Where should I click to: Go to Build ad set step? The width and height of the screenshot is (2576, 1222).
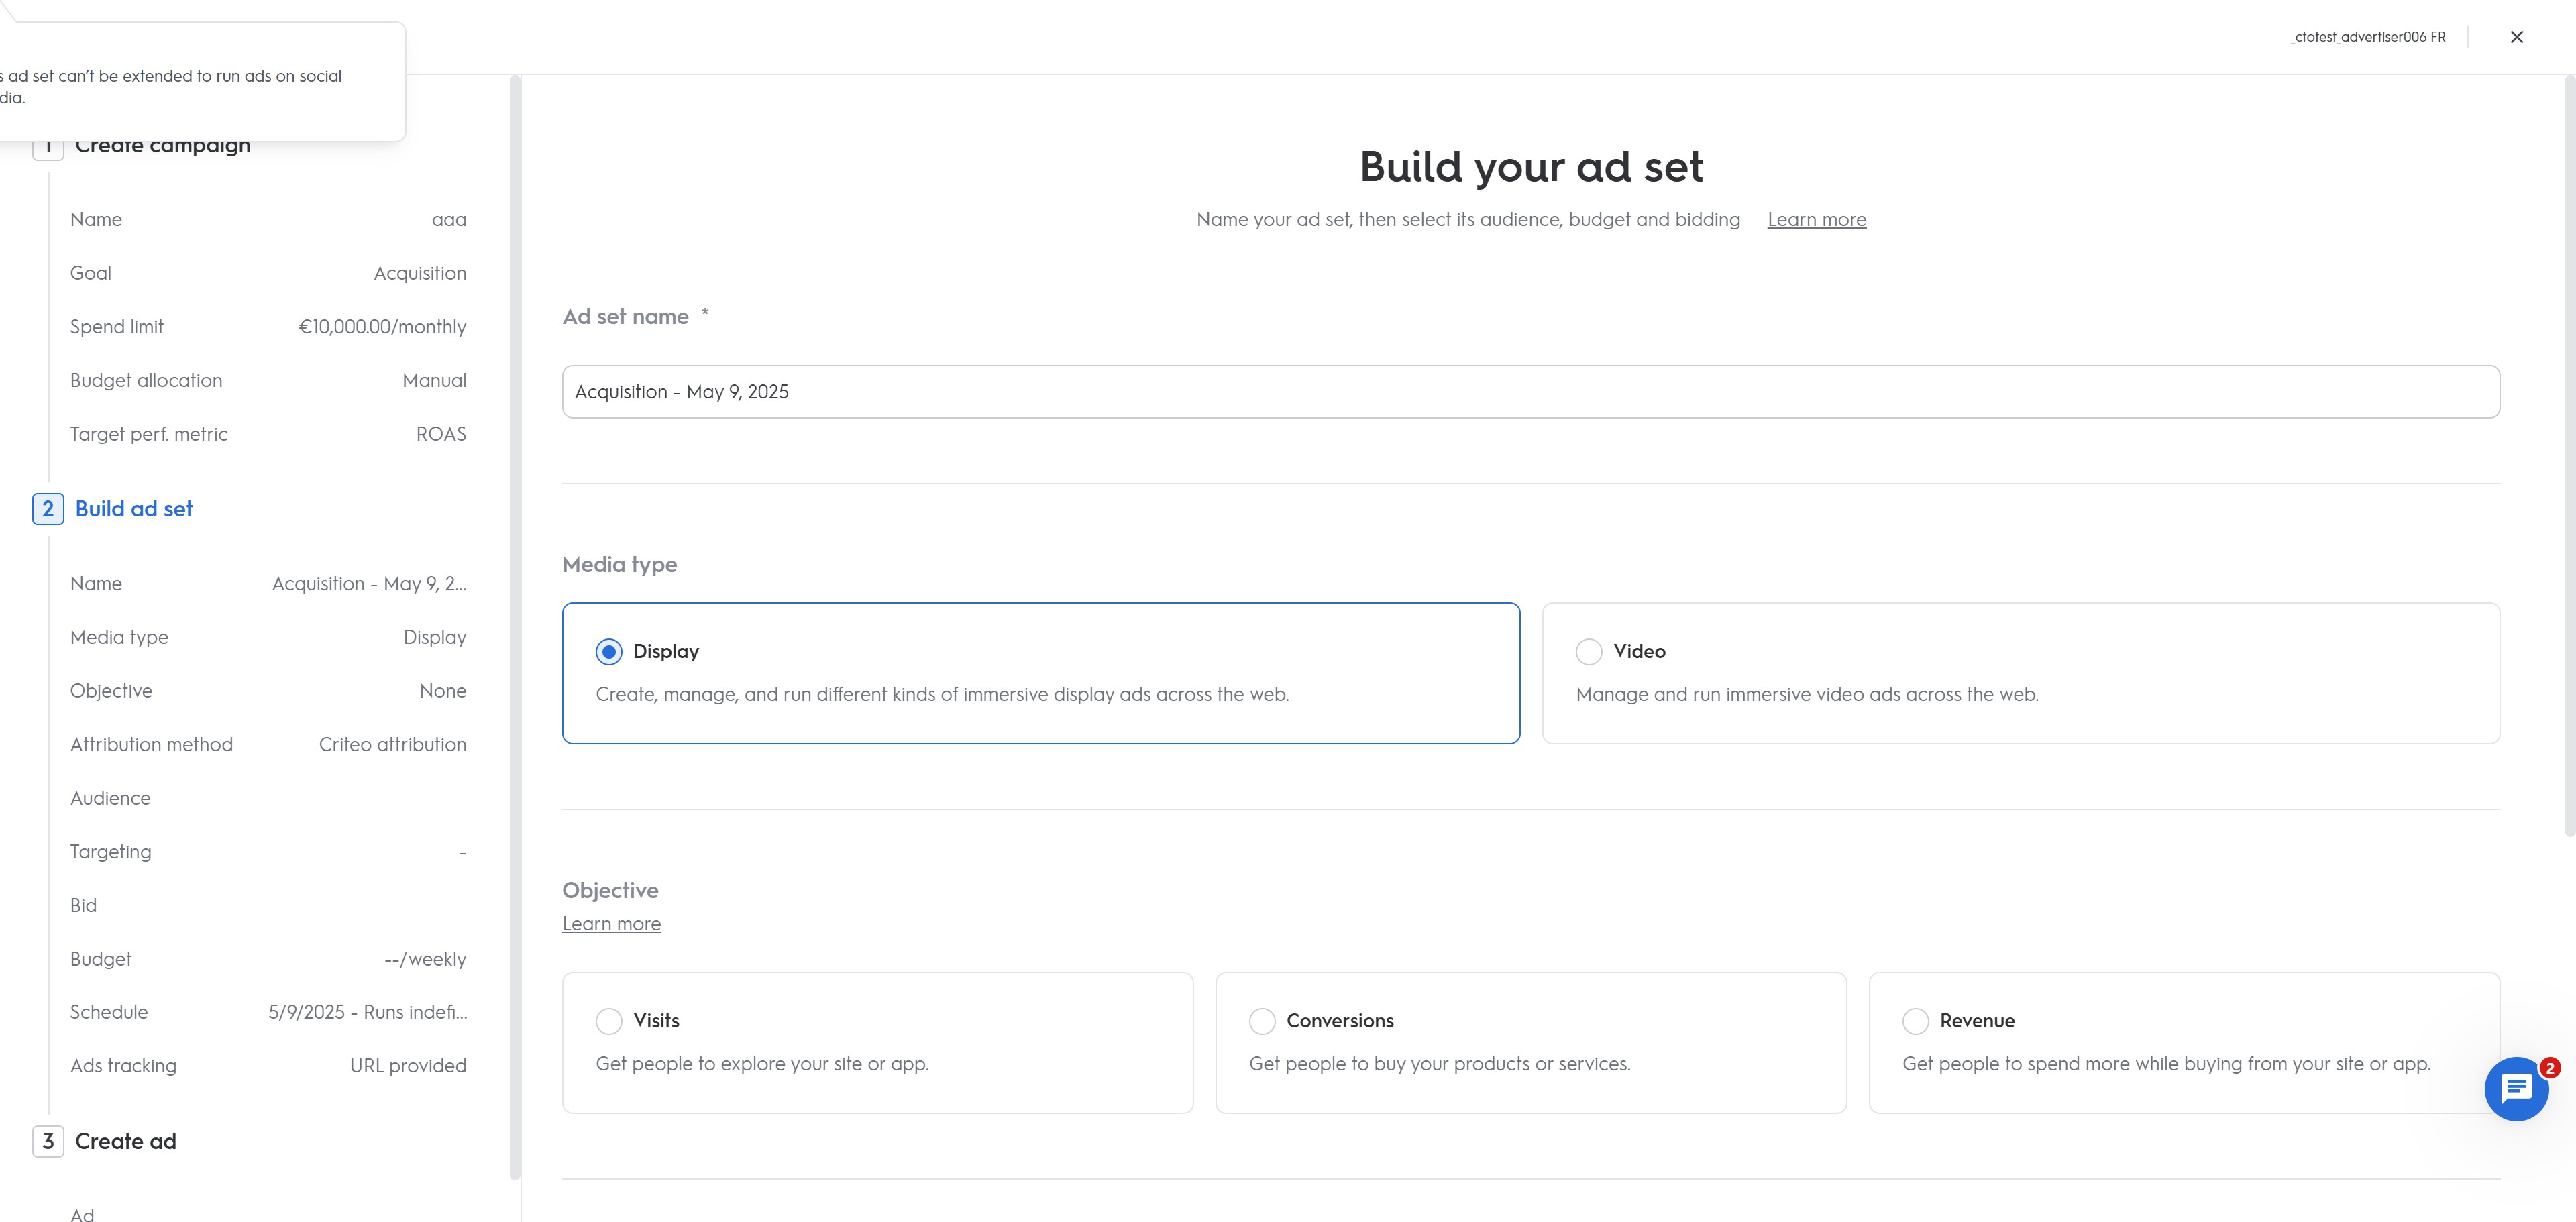coord(134,509)
